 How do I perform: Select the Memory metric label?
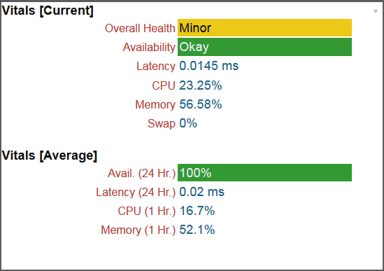coord(155,105)
